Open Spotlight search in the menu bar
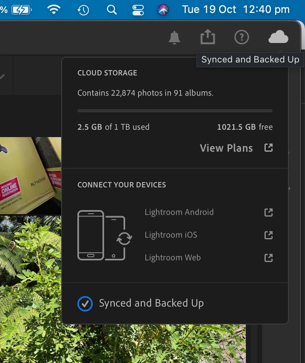This screenshot has width=305, height=363. coord(112,10)
